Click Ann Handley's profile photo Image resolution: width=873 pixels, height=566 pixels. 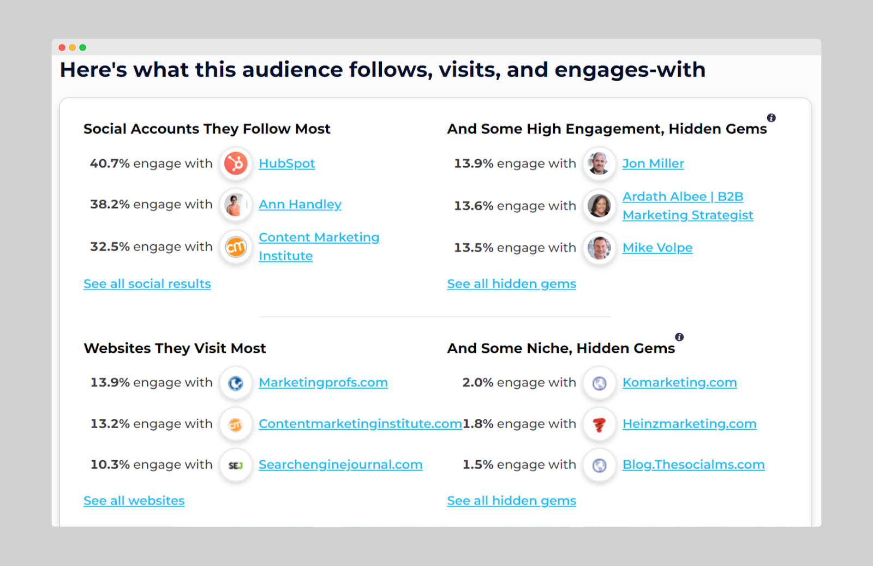tap(236, 205)
